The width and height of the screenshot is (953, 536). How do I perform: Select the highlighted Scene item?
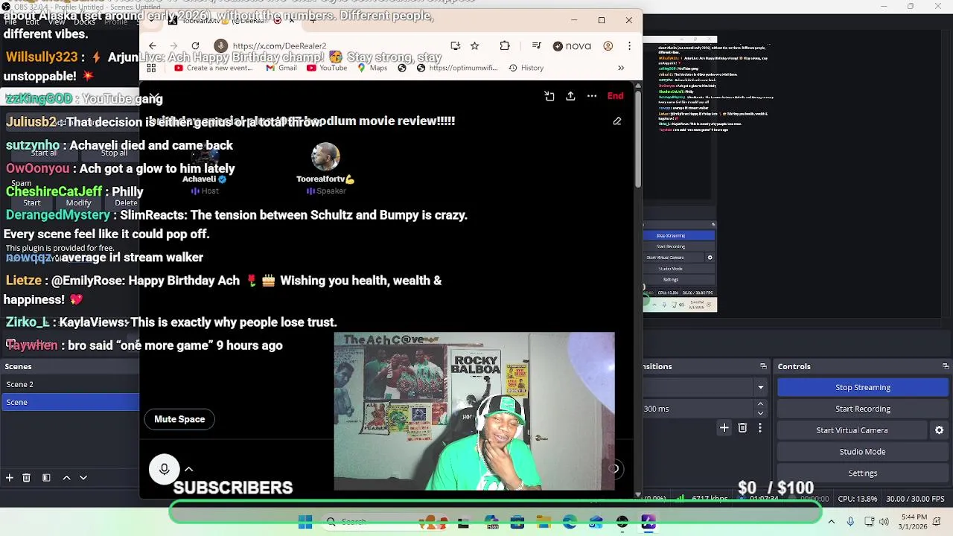[x=70, y=402]
